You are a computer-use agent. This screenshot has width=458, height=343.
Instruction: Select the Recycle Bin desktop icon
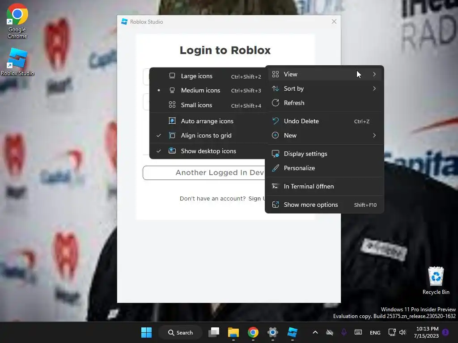click(436, 280)
